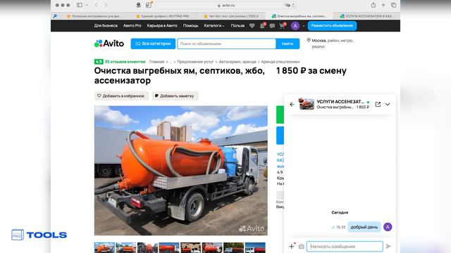Click plus attachment icon in chat
Screen dimensions: 451x253
(x=292, y=246)
